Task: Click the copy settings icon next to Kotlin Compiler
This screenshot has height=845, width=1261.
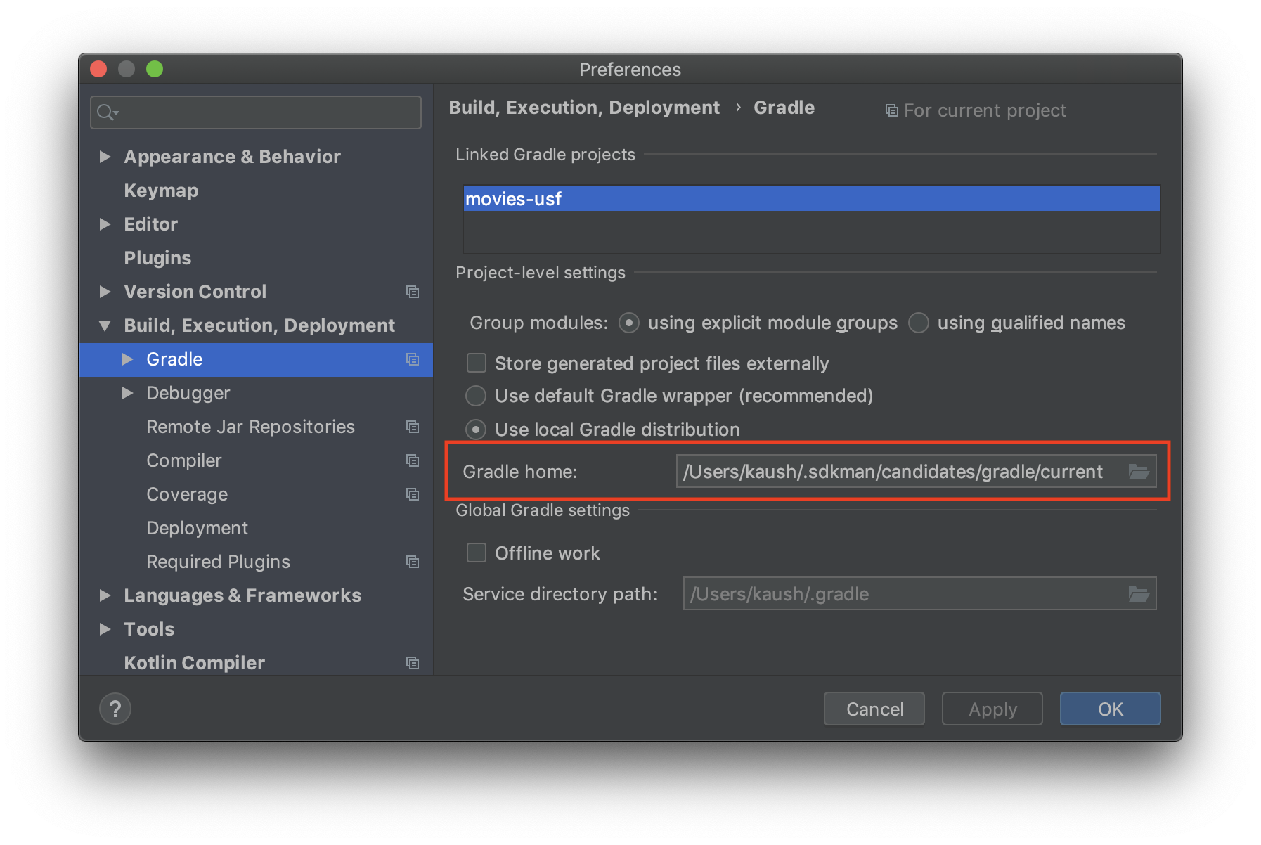Action: coord(413,662)
